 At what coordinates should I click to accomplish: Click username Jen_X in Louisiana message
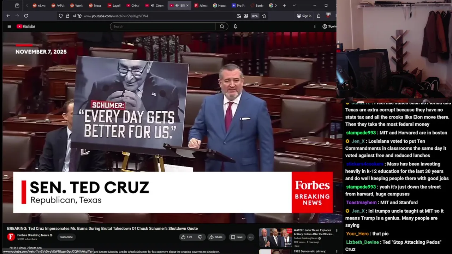pyautogui.click(x=358, y=141)
